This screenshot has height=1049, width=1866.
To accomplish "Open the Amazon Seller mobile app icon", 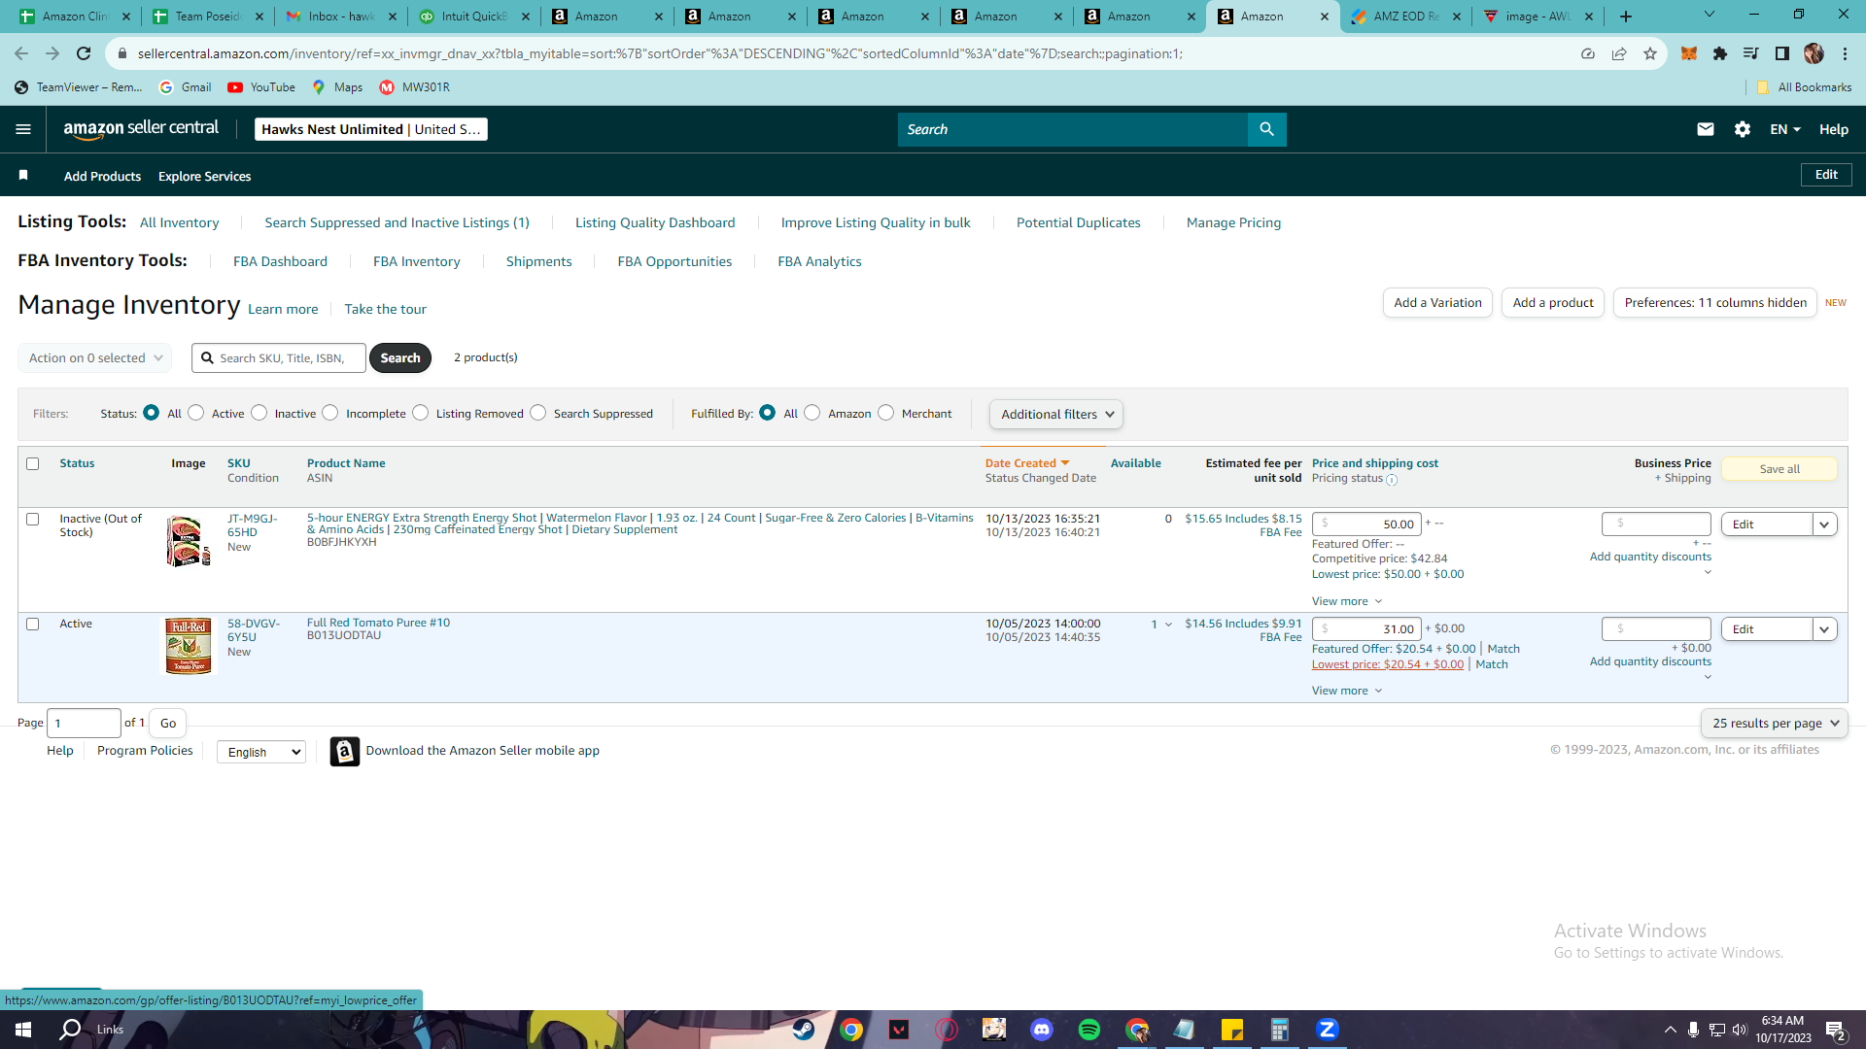I will pos(344,751).
